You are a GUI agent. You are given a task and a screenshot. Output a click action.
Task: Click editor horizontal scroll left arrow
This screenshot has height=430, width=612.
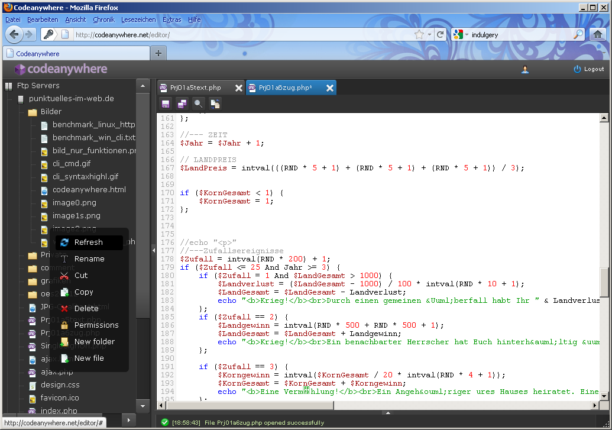coord(161,405)
